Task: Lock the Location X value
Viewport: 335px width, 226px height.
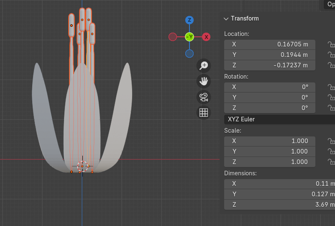Action: tap(331, 44)
